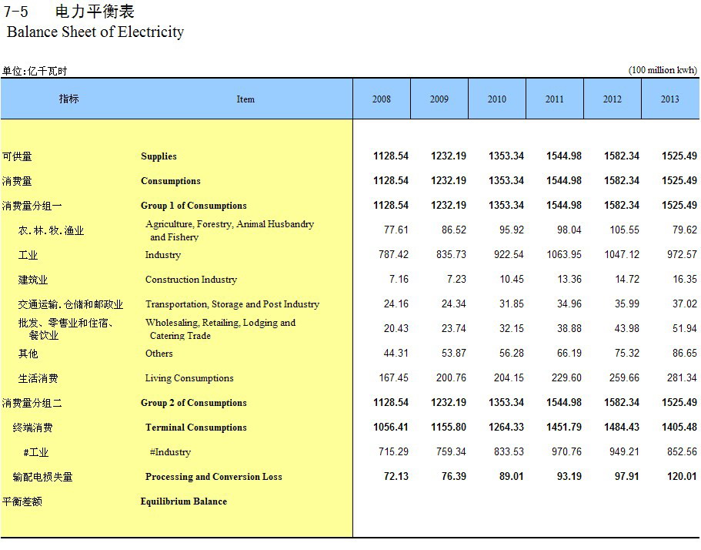701x550 pixels.
Task: Click the "交通运输.仓储和邮政业" row label
Action: click(x=71, y=304)
